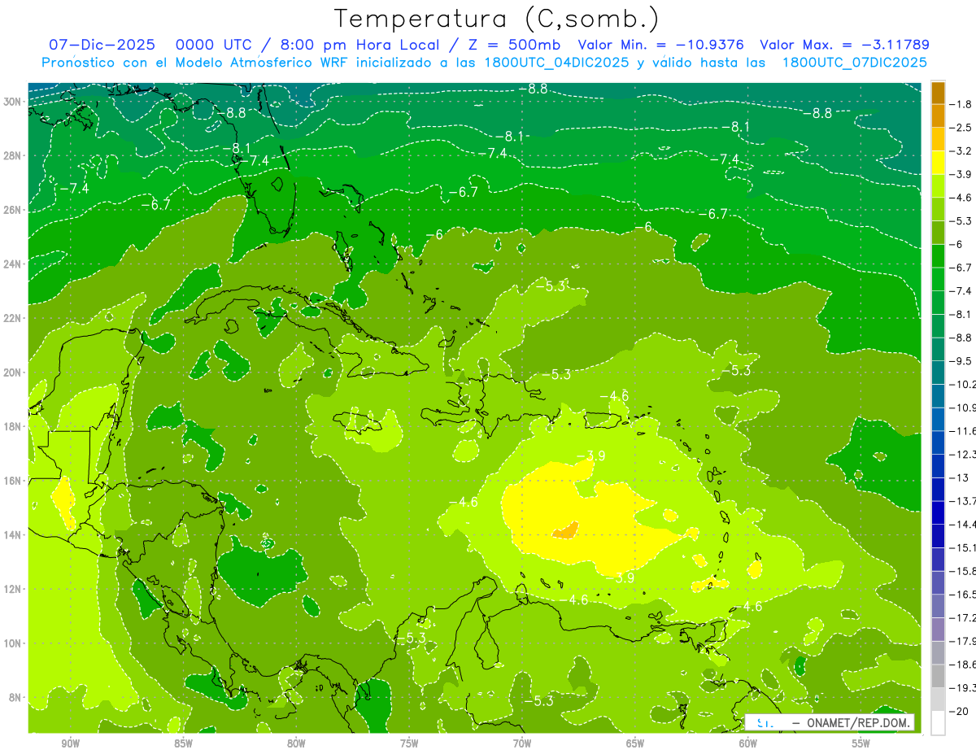Click the '-16.5' legend label
976x754 pixels.
pyautogui.click(x=965, y=595)
